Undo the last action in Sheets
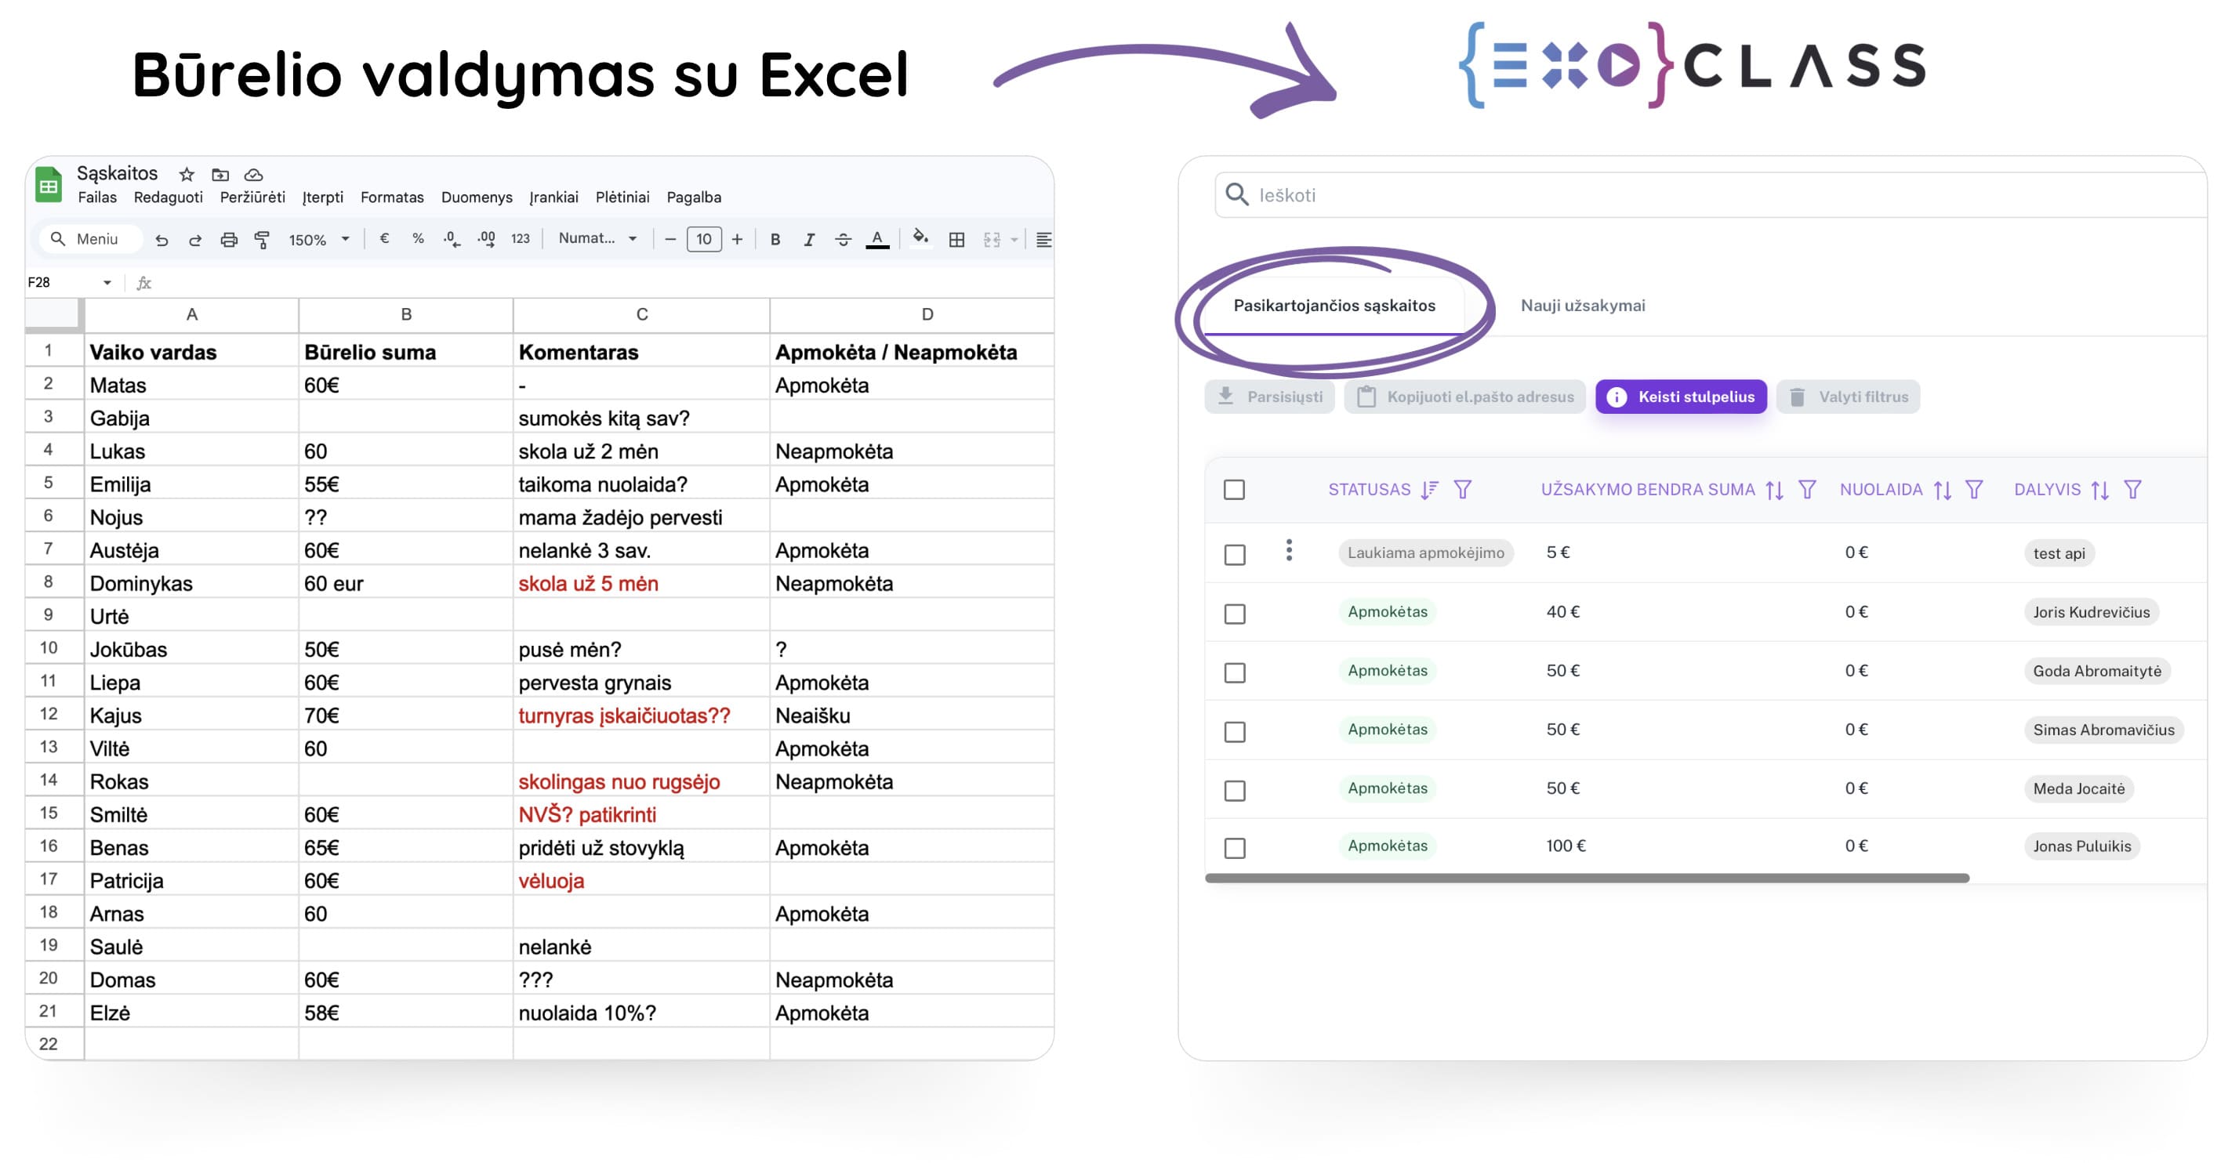 click(161, 240)
